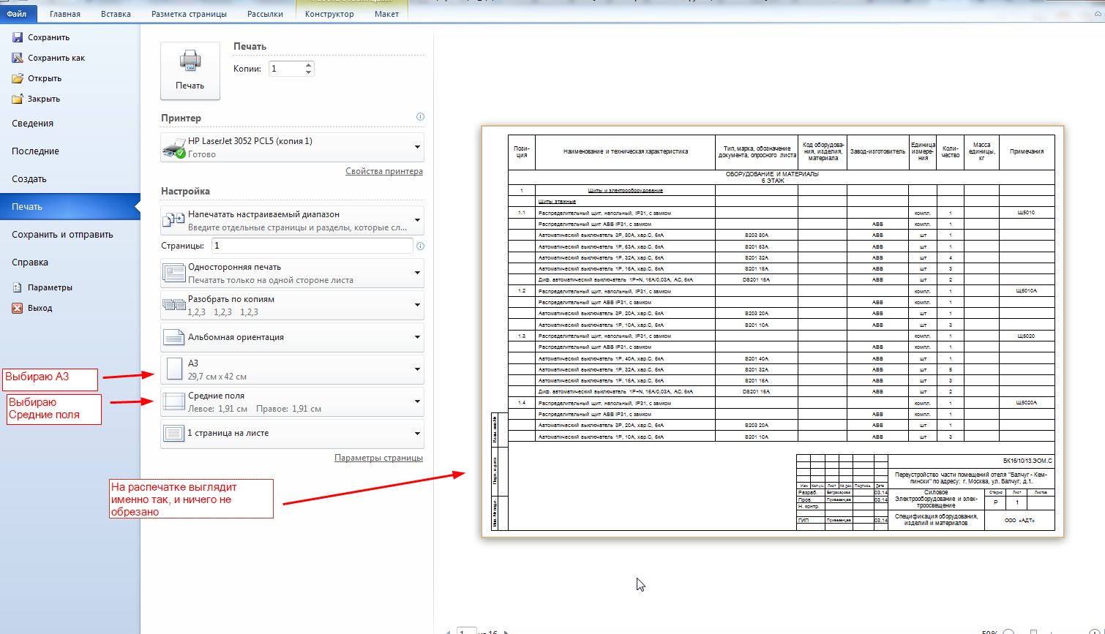Open the HP LaserJet 3052 printer dropdown
This screenshot has width=1105, height=634.
pyautogui.click(x=292, y=147)
